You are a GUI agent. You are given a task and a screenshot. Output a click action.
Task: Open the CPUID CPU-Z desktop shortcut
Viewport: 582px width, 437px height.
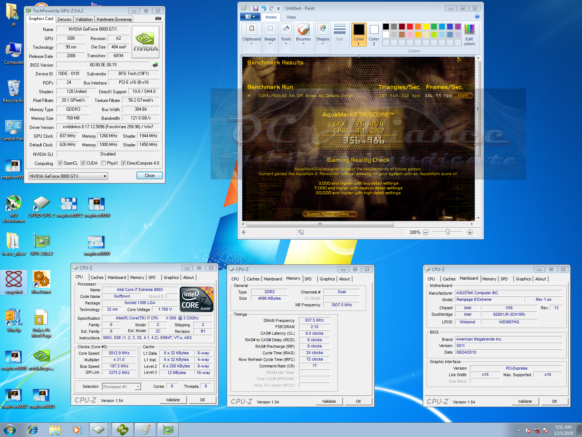pyautogui.click(x=41, y=207)
